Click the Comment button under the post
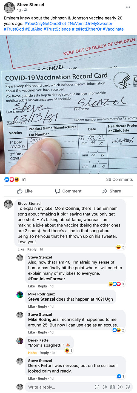This screenshot has width=137, height=393. (x=68, y=191)
